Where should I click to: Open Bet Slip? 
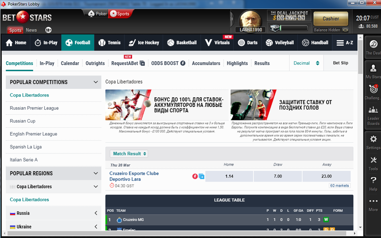[340, 63]
